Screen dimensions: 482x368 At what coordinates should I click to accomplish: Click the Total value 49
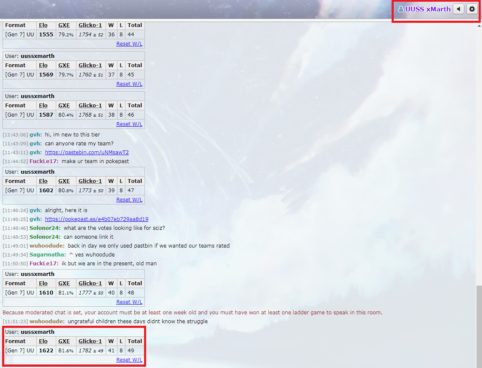pos(131,351)
